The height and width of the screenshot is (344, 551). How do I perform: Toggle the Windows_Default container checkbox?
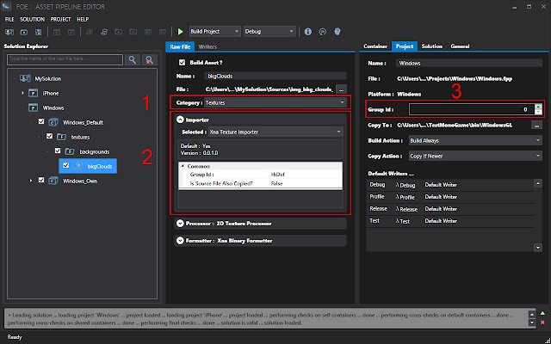point(41,122)
